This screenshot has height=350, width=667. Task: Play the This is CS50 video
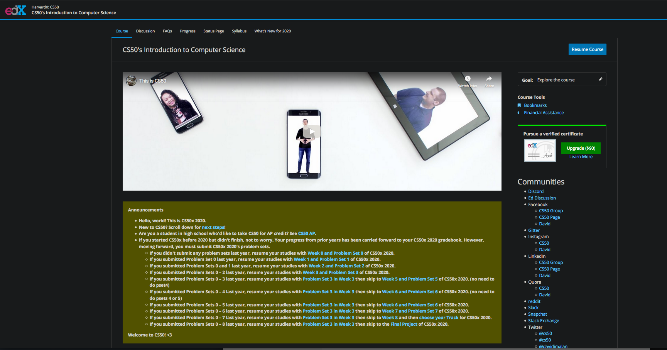pyautogui.click(x=312, y=132)
